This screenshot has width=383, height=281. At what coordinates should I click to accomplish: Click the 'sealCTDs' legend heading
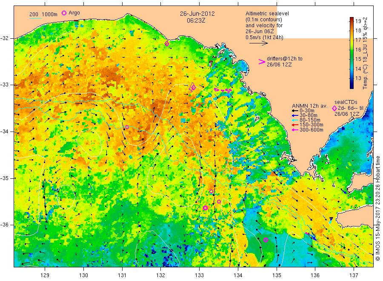[x=346, y=102]
